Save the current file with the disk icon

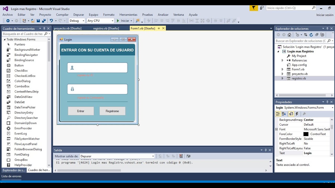tap(38, 21)
